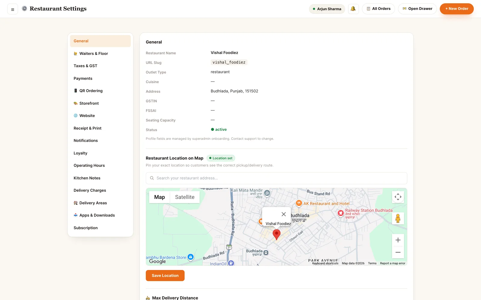Zoom out on the map

pos(398,252)
